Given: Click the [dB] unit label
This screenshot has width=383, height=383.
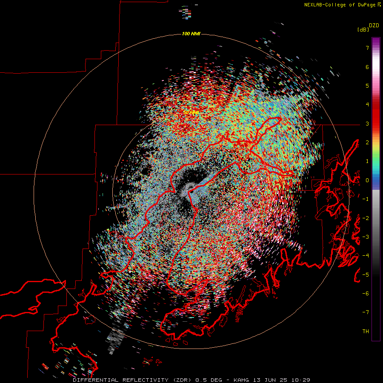Looking at the screenshot, I should 363,29.
